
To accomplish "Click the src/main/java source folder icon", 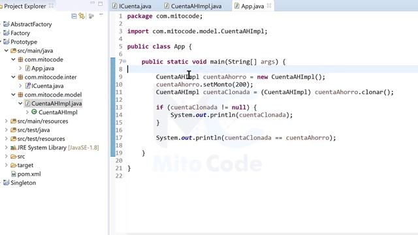I will [13, 51].
